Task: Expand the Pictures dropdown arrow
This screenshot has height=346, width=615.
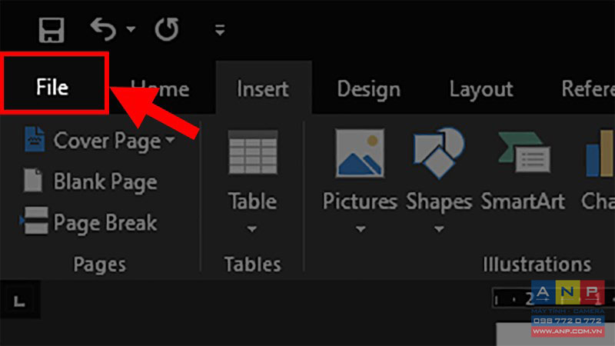Action: coord(361,228)
